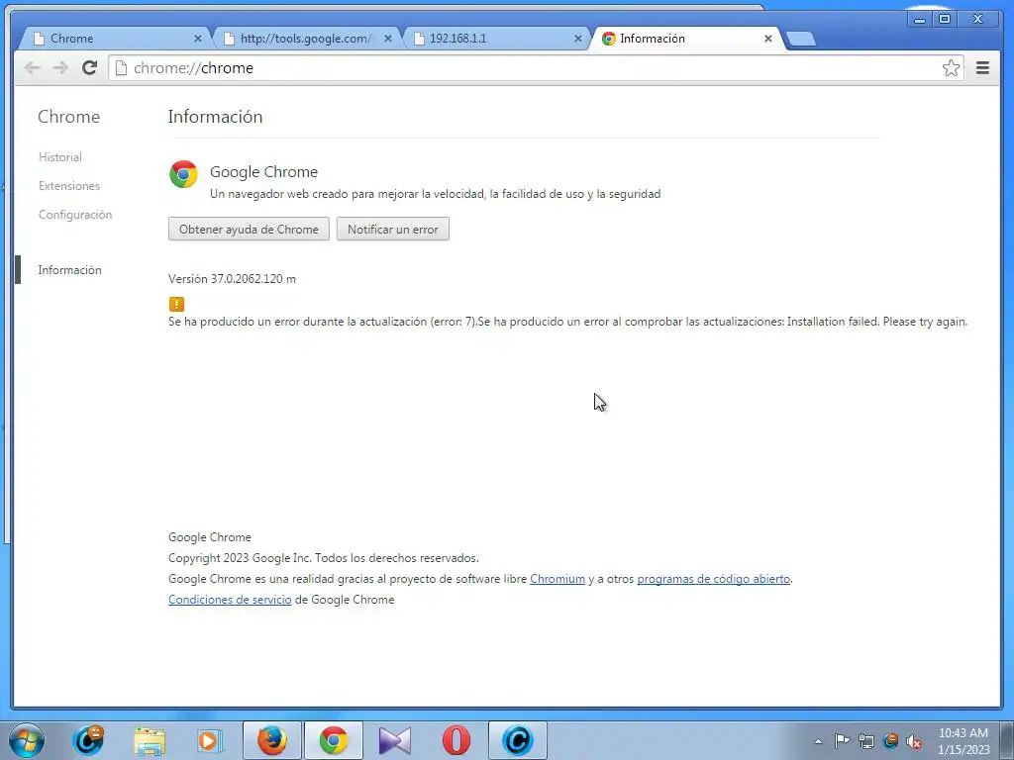
Task: Switch to the 192.168.1.1 tab
Action: point(495,39)
